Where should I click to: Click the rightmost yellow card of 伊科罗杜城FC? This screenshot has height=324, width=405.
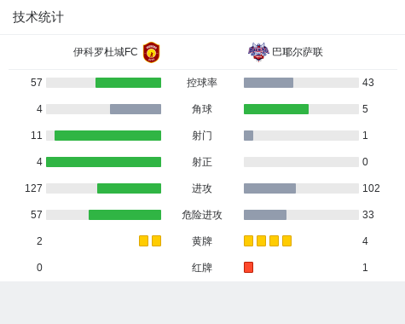coord(156,241)
